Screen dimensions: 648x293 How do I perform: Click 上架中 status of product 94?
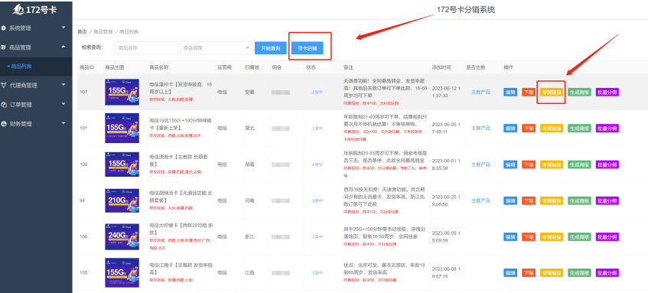click(x=317, y=201)
